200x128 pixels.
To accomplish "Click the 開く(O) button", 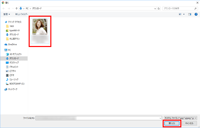I will 172,123.
